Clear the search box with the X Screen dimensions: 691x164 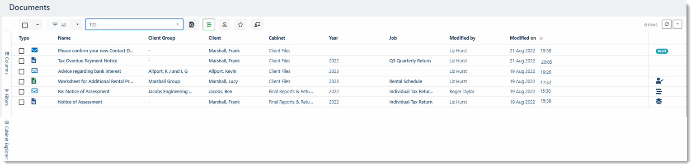pos(178,25)
